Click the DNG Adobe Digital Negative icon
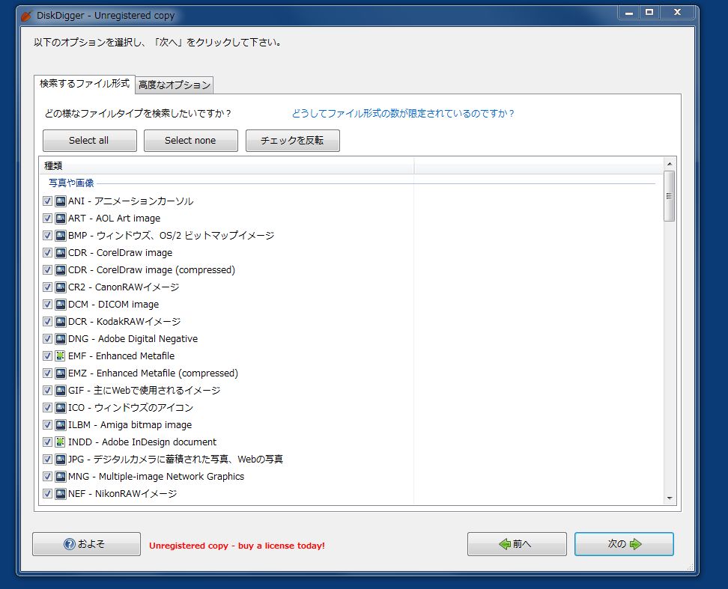 coord(61,338)
